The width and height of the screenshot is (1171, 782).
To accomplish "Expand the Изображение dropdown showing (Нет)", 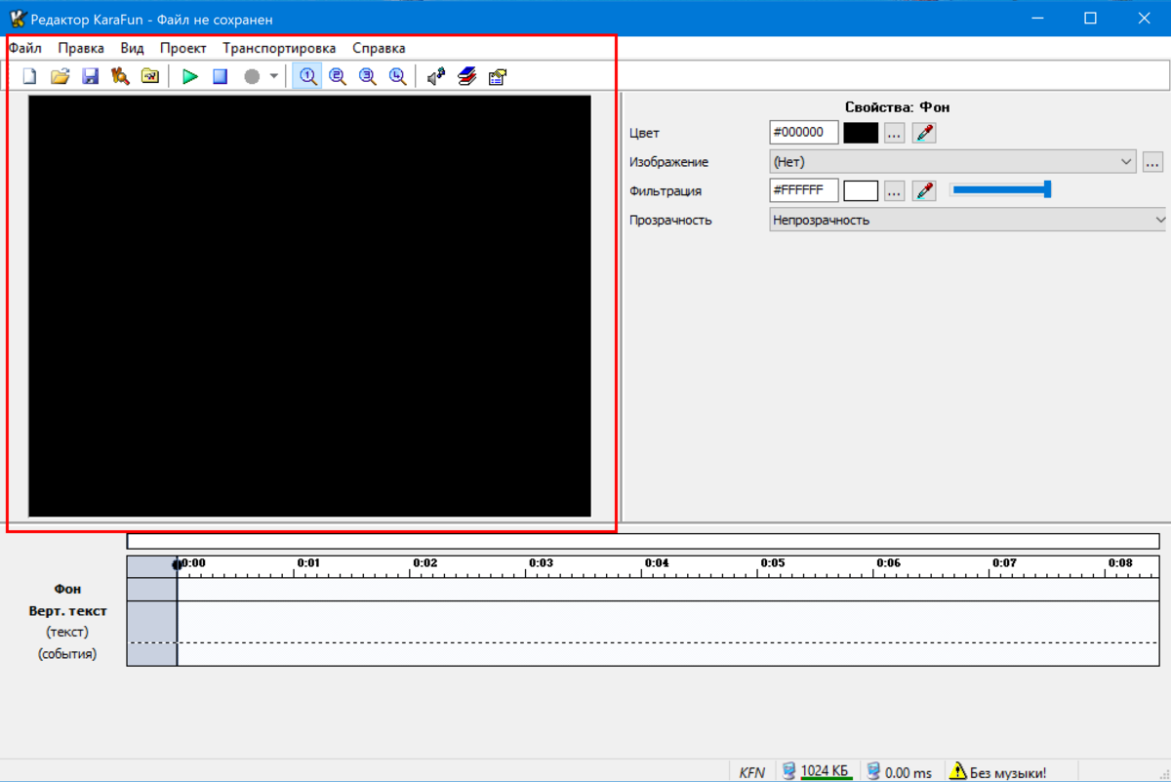I will 953,162.
